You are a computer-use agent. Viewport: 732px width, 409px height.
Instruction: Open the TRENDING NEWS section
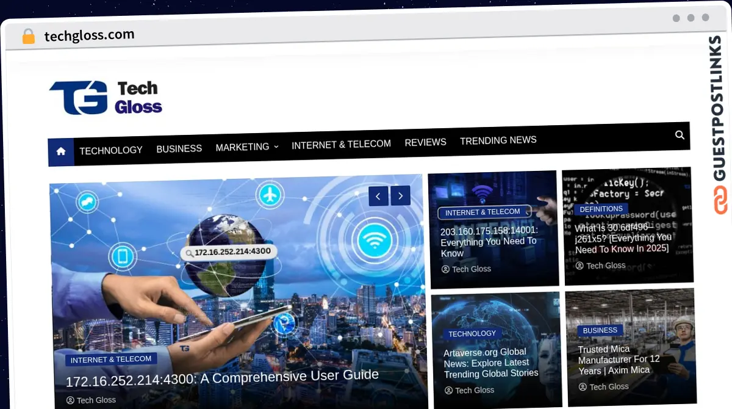pyautogui.click(x=498, y=140)
